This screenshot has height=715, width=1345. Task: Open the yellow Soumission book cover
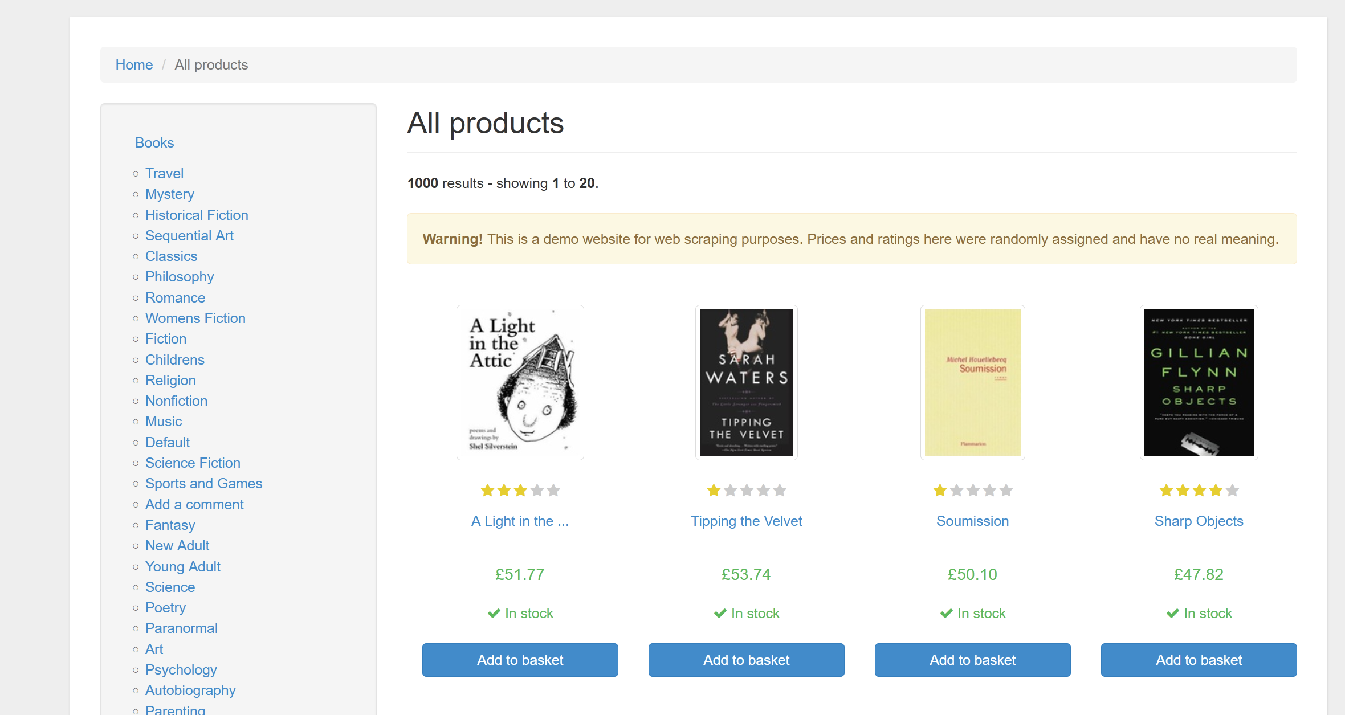pos(972,382)
